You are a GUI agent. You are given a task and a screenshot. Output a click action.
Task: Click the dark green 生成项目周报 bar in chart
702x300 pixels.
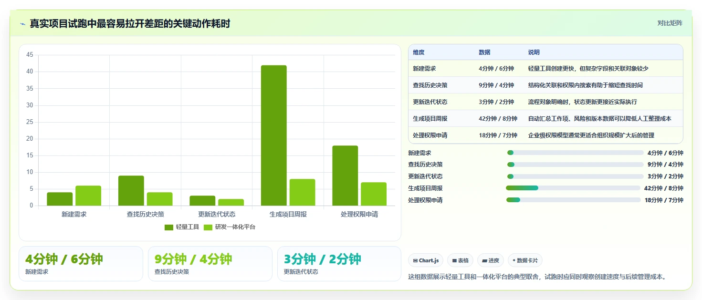point(274,135)
